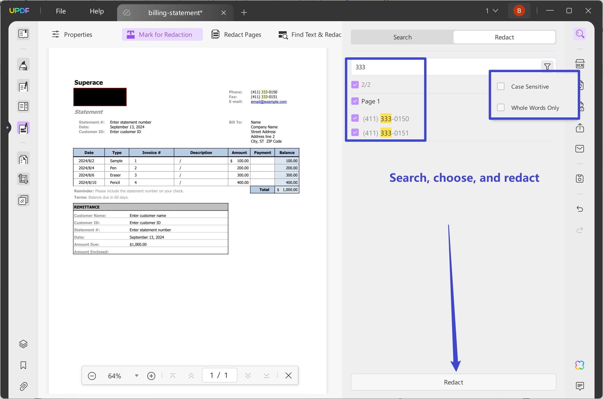Click the Redact button at the bottom
603x399 pixels.
pos(453,382)
